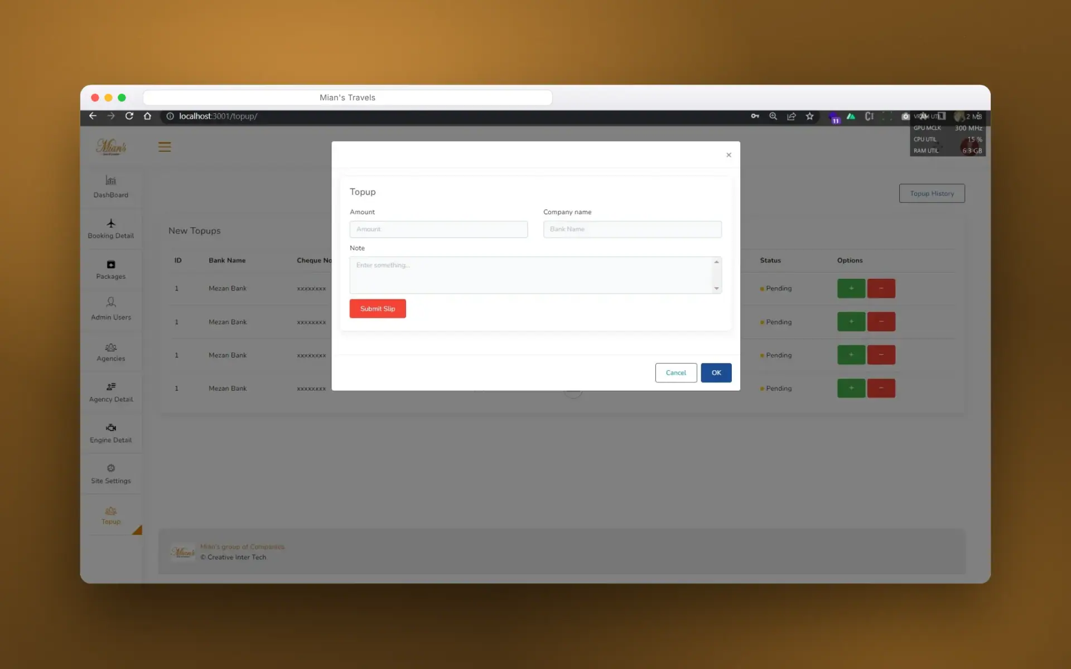
Task: Approve last Pending row with green plus
Action: click(x=851, y=388)
